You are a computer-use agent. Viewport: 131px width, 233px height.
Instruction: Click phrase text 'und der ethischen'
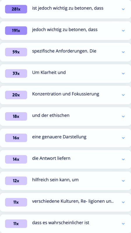point(51,115)
